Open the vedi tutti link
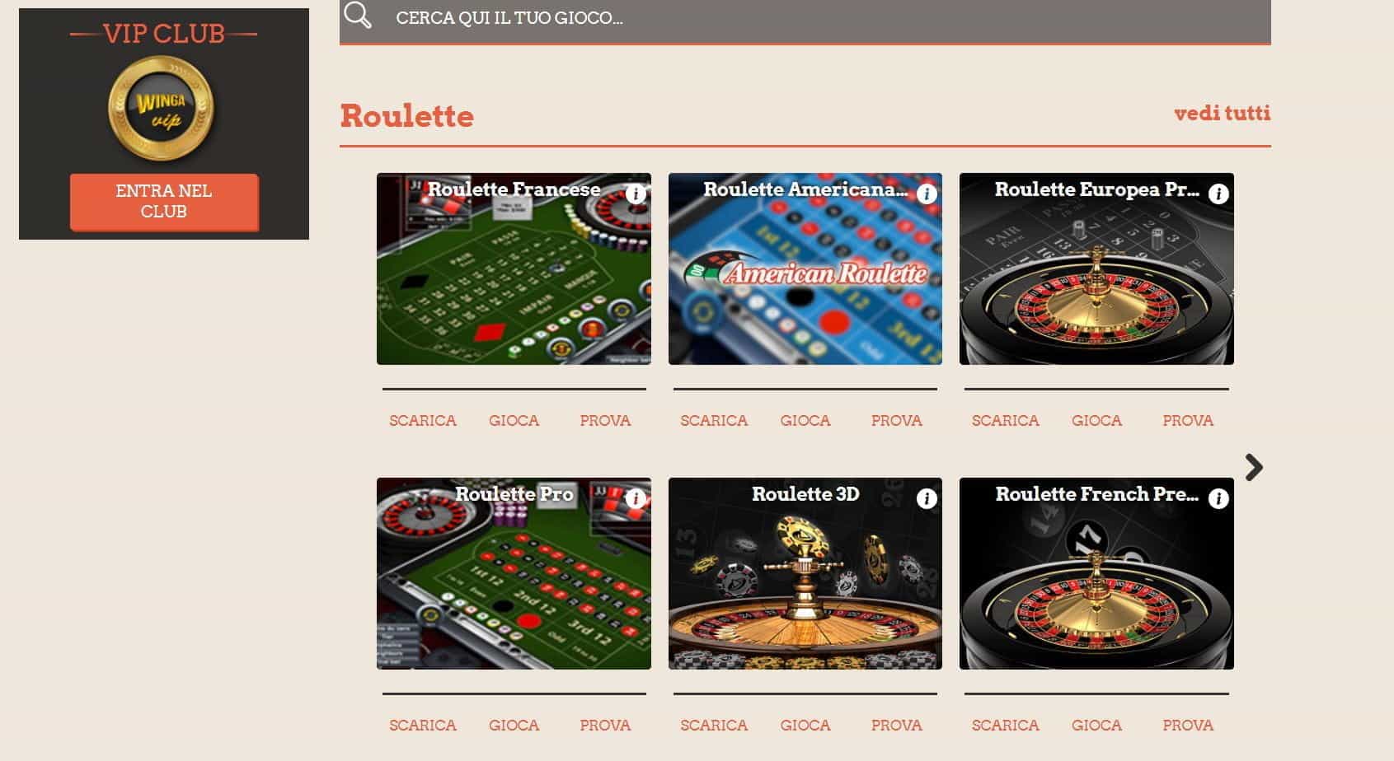Screen dimensions: 1394x761 coord(1222,113)
